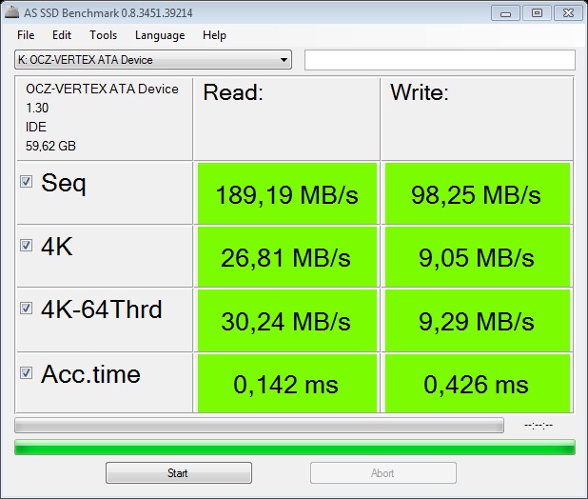
Task: Click the 59,62 GB capacity text
Action: [50, 146]
